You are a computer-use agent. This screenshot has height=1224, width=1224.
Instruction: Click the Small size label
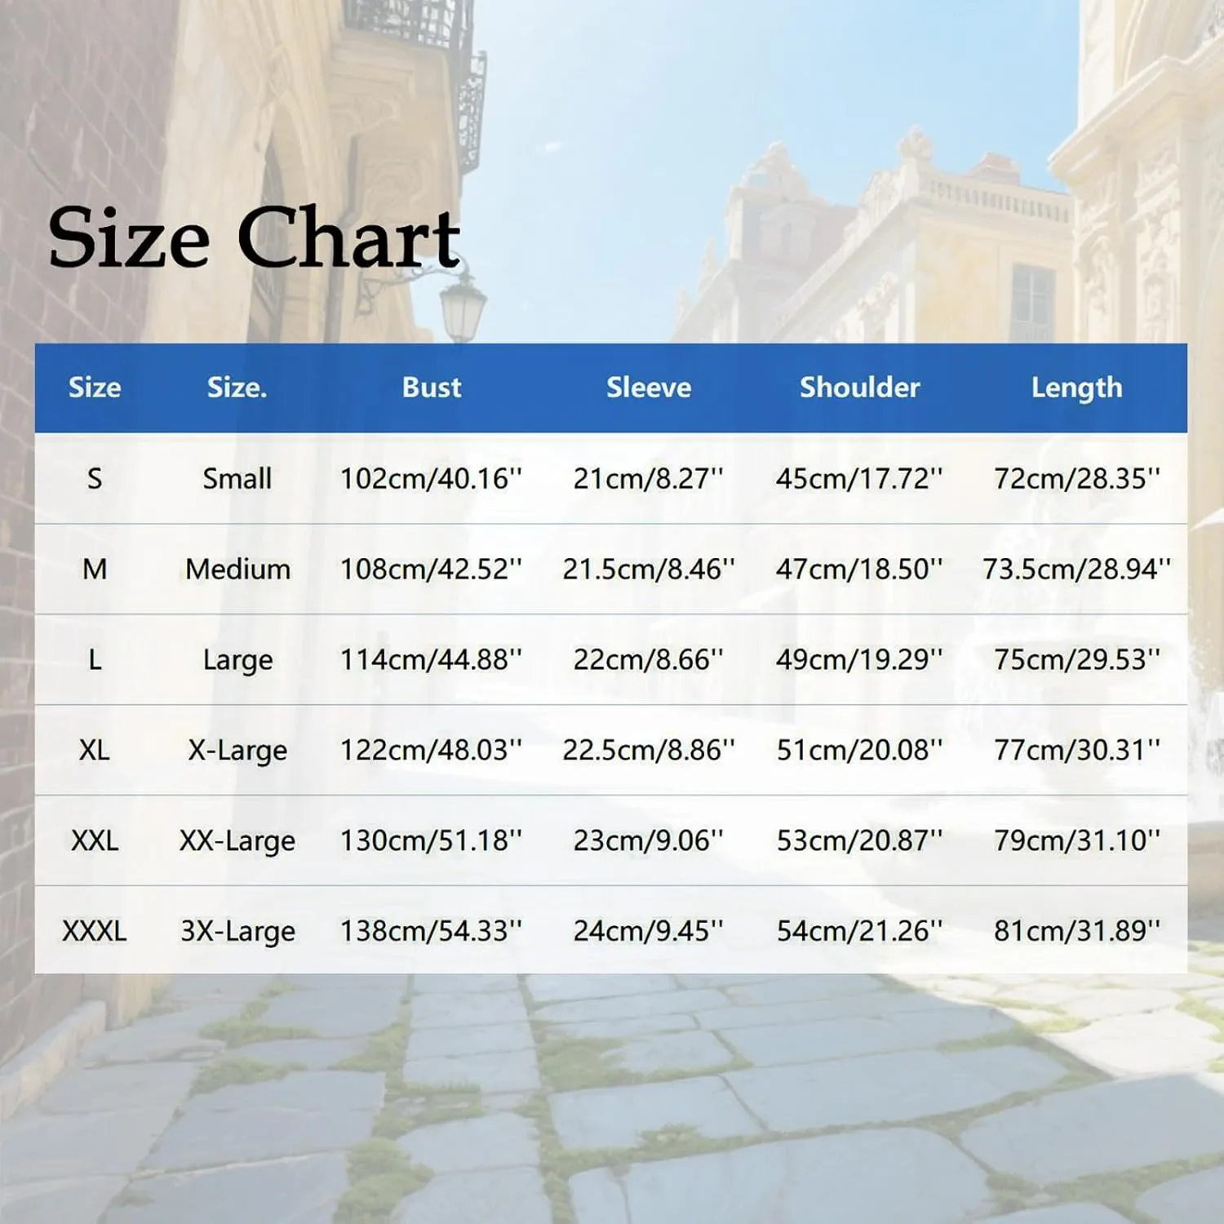pyautogui.click(x=237, y=478)
